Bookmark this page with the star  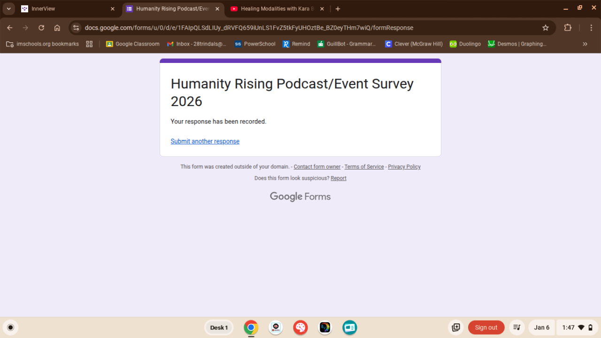(546, 28)
